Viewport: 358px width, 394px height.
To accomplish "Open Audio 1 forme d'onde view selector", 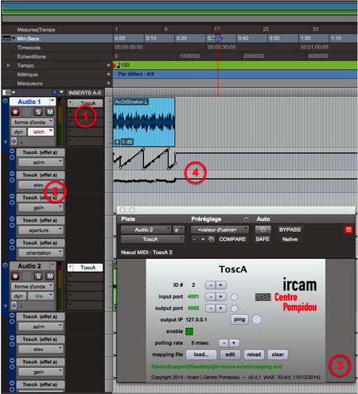I will click(x=33, y=122).
